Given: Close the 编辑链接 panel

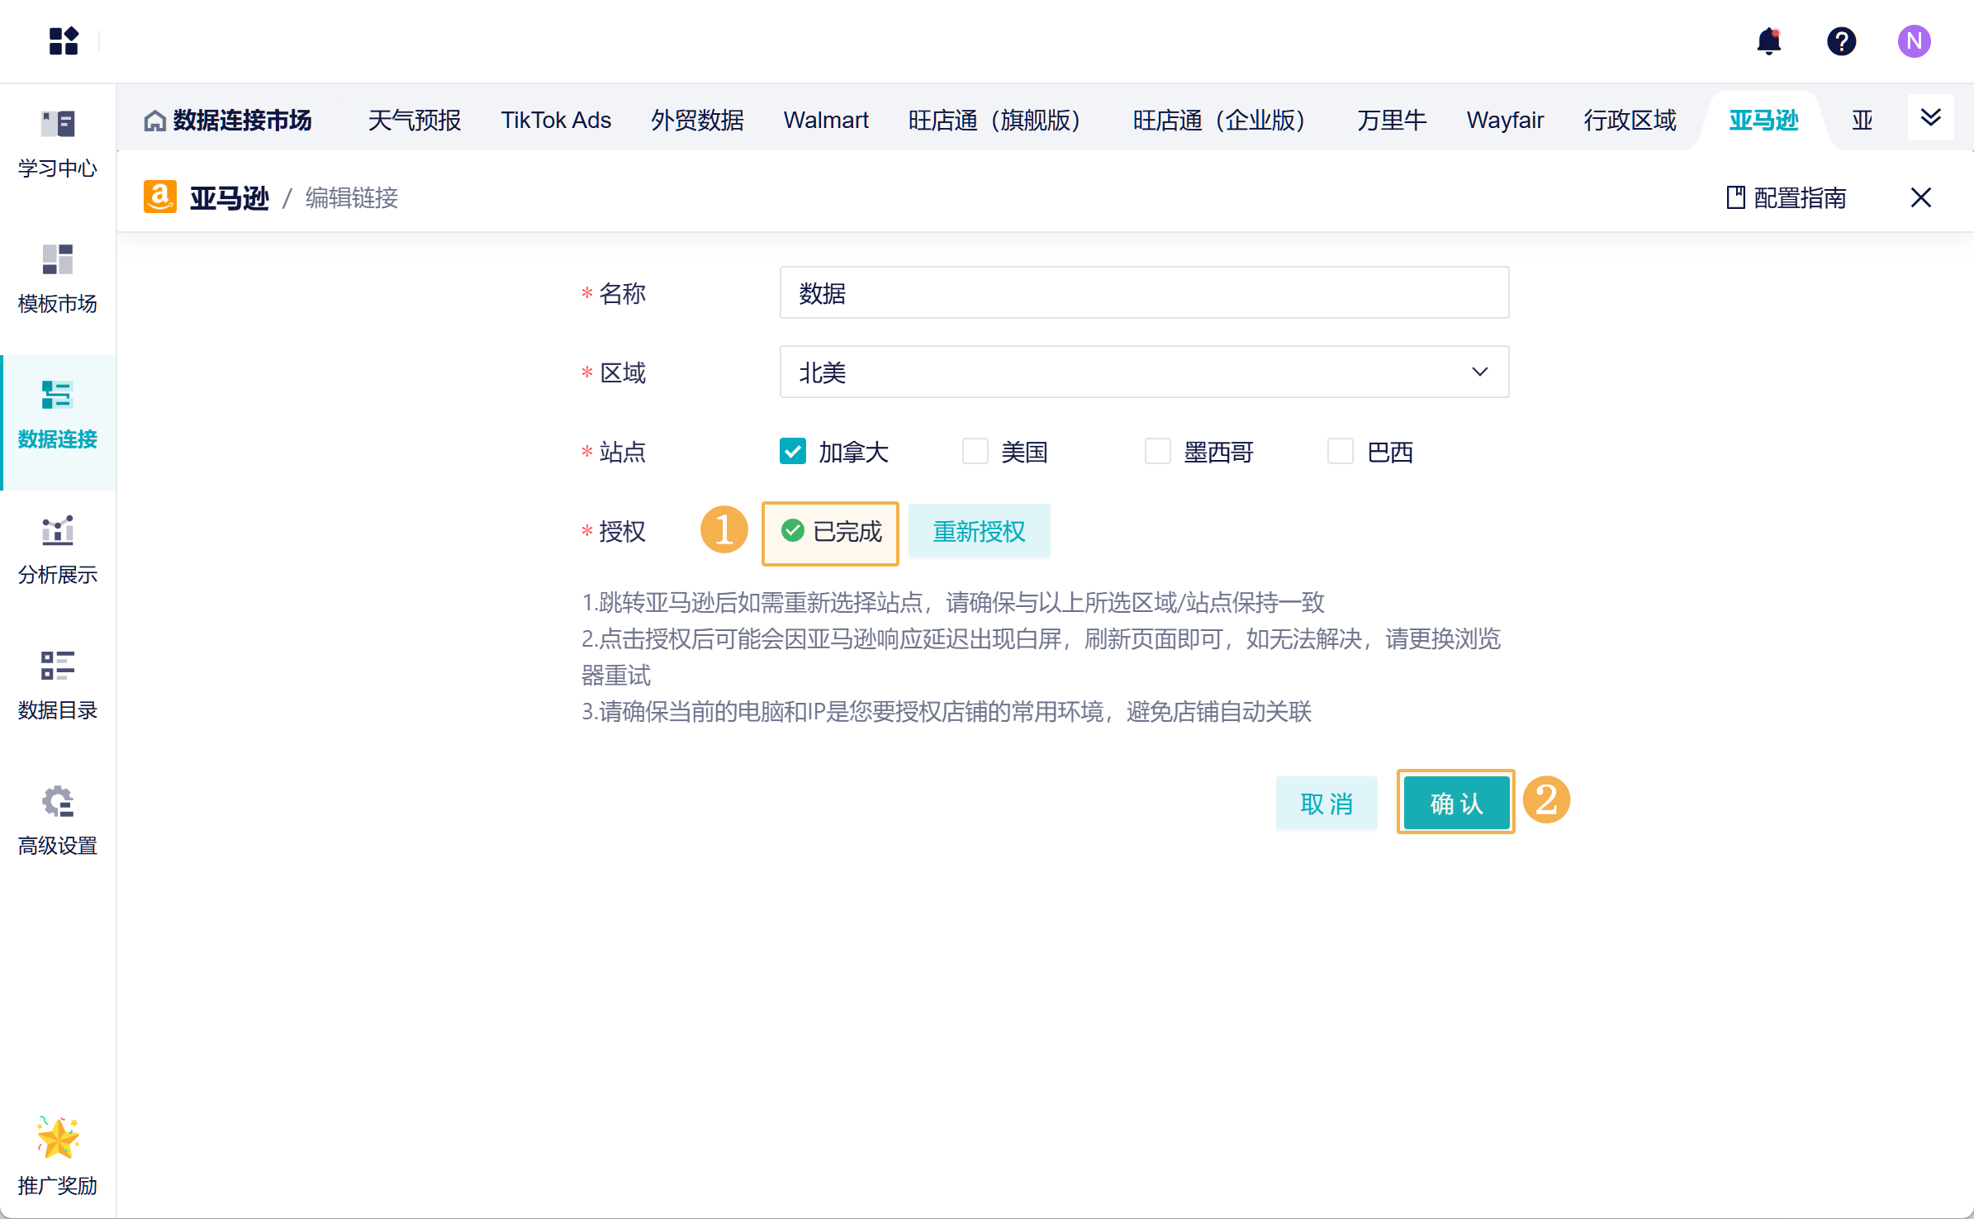Looking at the screenshot, I should pyautogui.click(x=1920, y=197).
